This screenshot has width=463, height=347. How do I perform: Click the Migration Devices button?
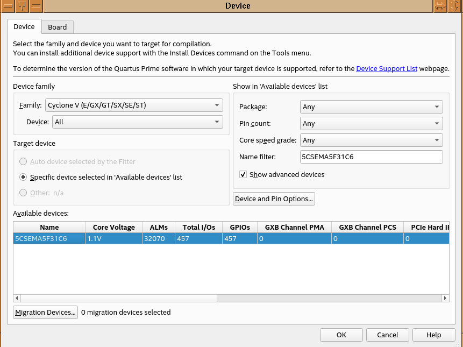point(45,312)
